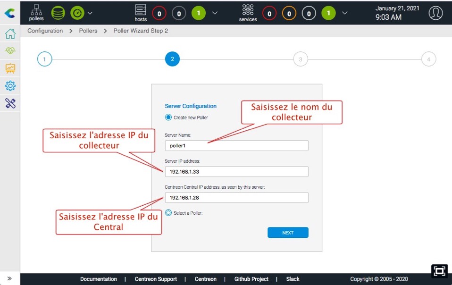452x285 pixels.
Task: Open the Administration tools sidebar icon
Action: tap(10, 103)
